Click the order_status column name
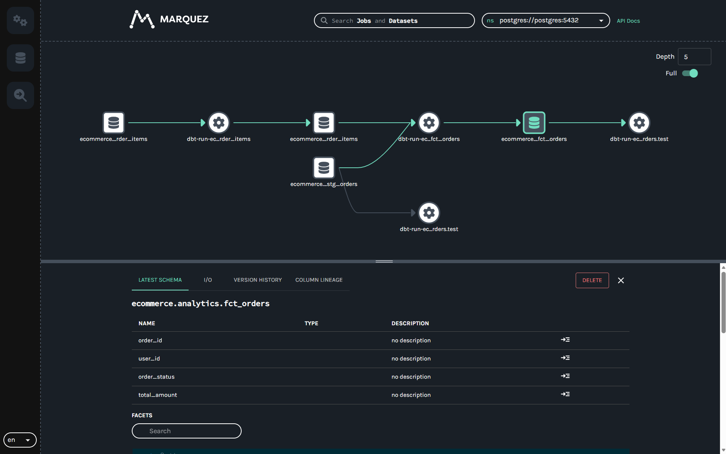This screenshot has height=454, width=726. (x=156, y=377)
